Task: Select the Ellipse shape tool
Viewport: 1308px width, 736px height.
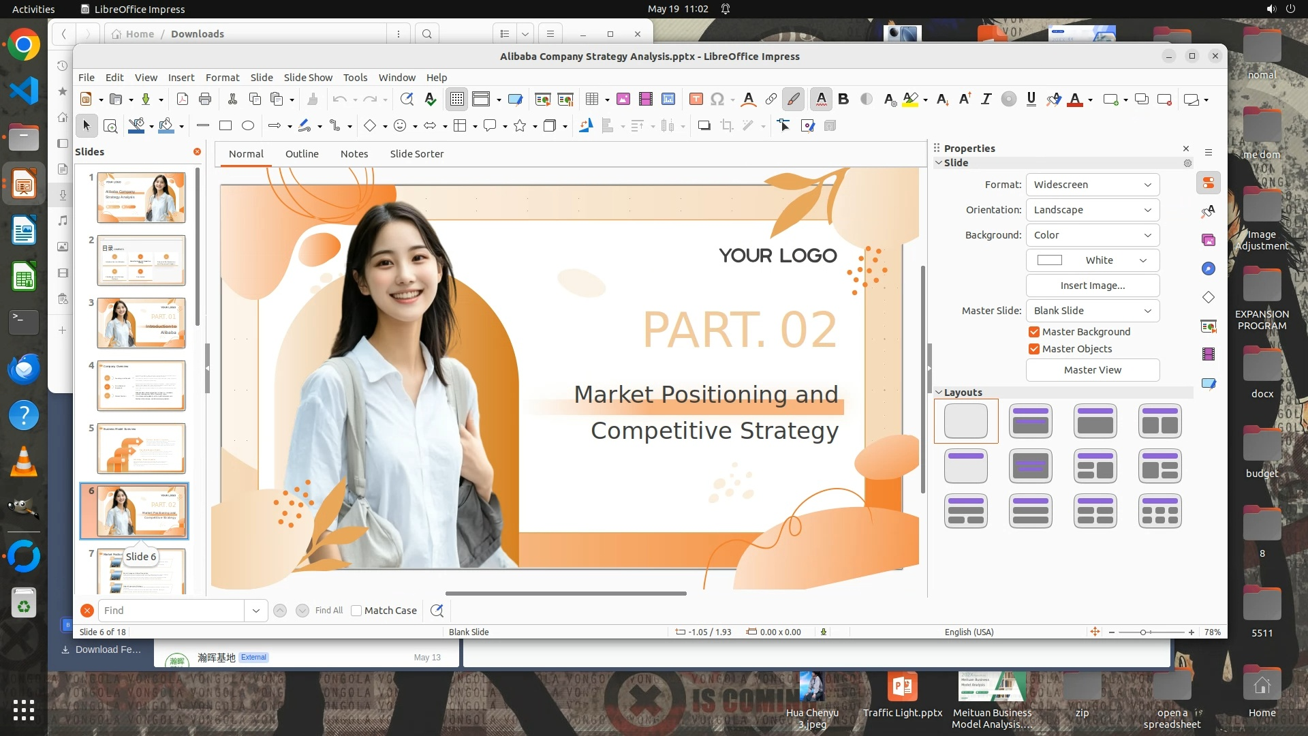Action: click(x=248, y=125)
